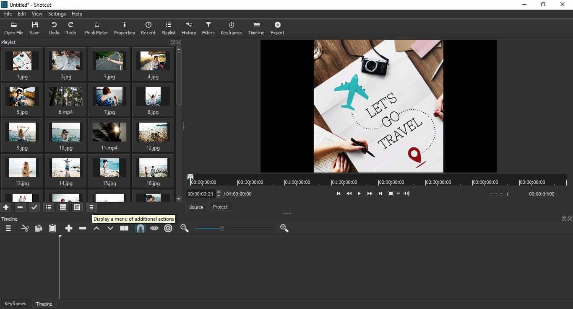
Task: Show the Peak Meter
Action: point(96,28)
